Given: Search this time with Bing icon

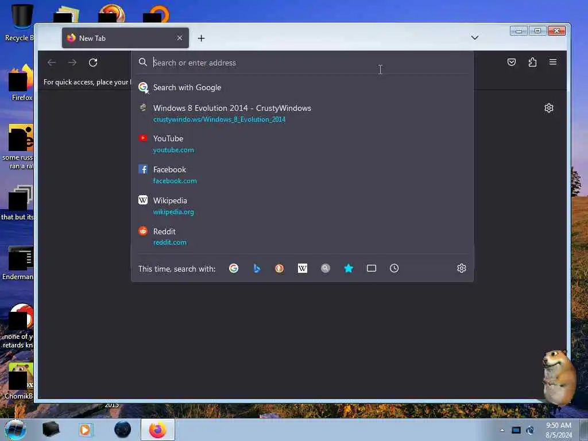Looking at the screenshot, I should tap(257, 268).
